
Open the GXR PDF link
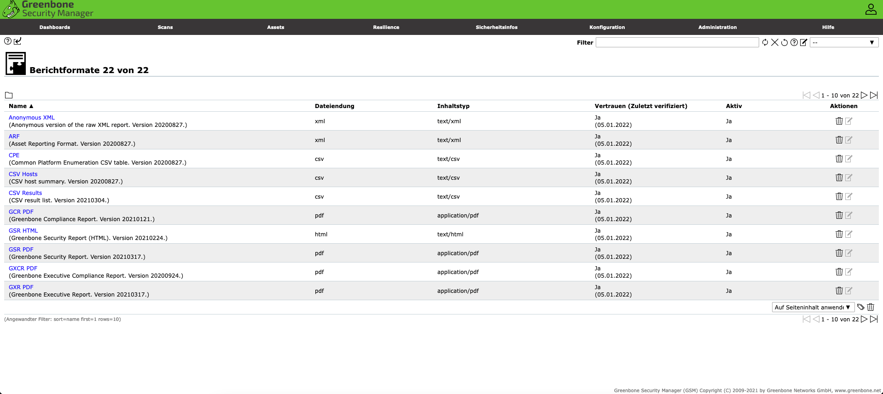21,287
